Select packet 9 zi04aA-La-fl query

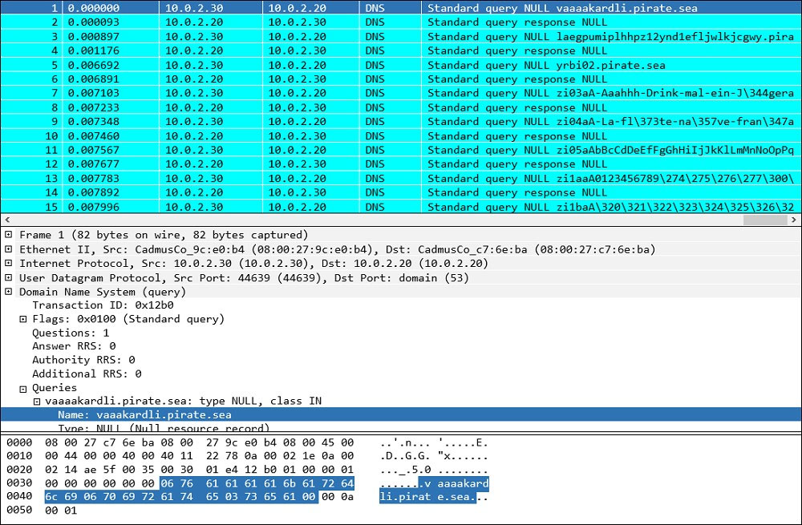pos(401,122)
